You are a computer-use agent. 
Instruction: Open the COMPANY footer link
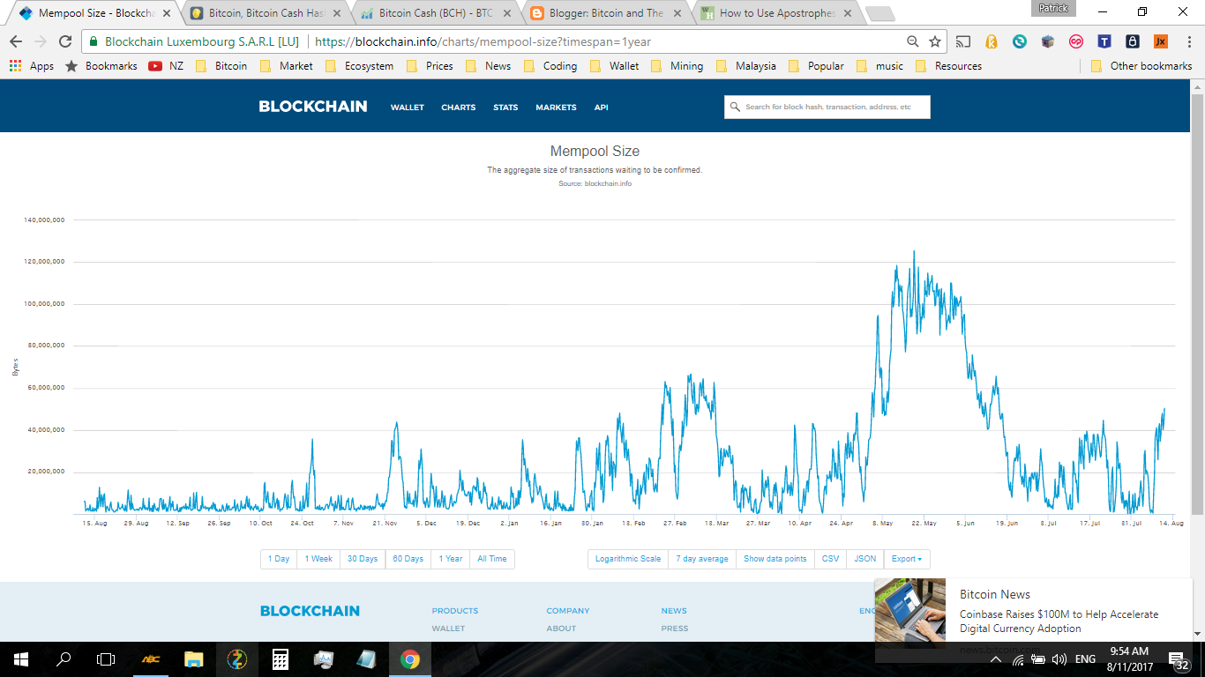pyautogui.click(x=568, y=611)
